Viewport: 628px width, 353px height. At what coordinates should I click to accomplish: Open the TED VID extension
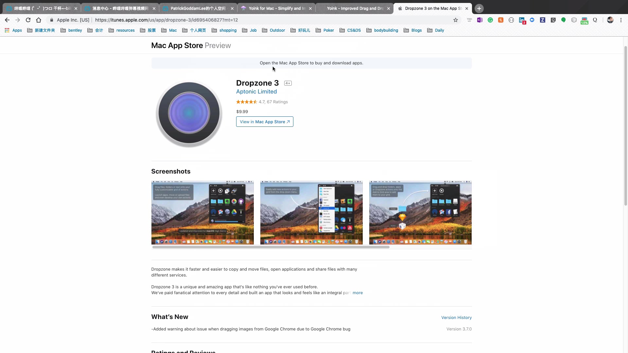[469, 20]
